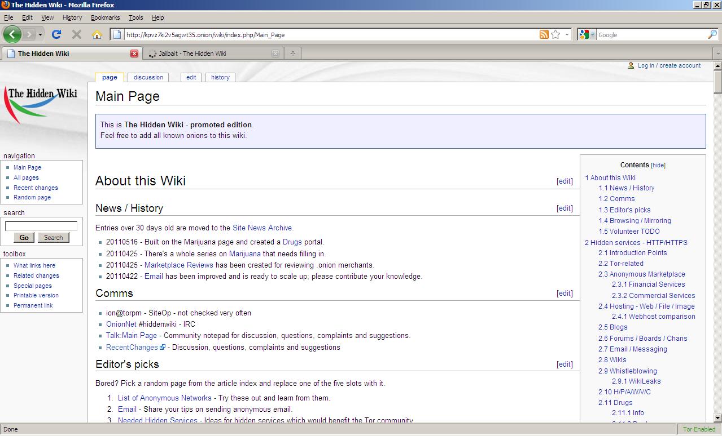Screen dimensions: 722x436
Task: Reload the current page
Action: 56,34
